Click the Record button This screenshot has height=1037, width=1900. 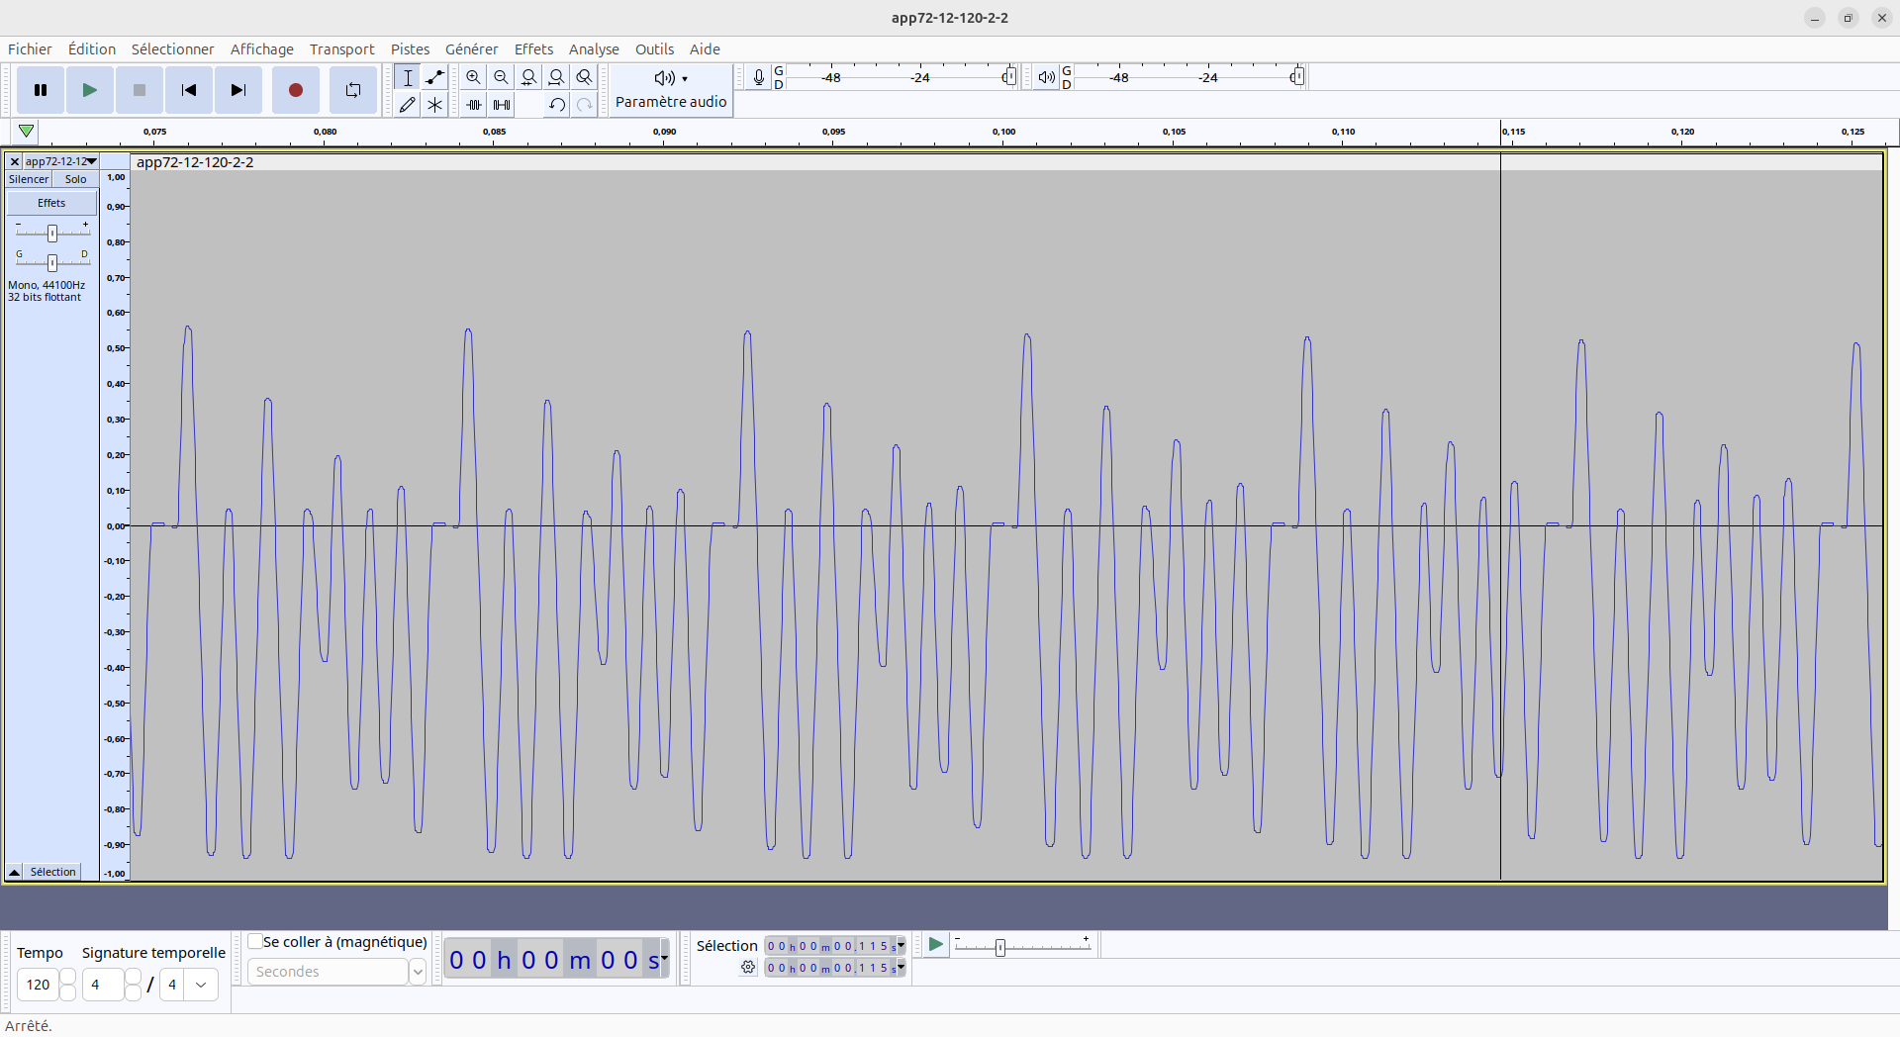[x=295, y=90]
